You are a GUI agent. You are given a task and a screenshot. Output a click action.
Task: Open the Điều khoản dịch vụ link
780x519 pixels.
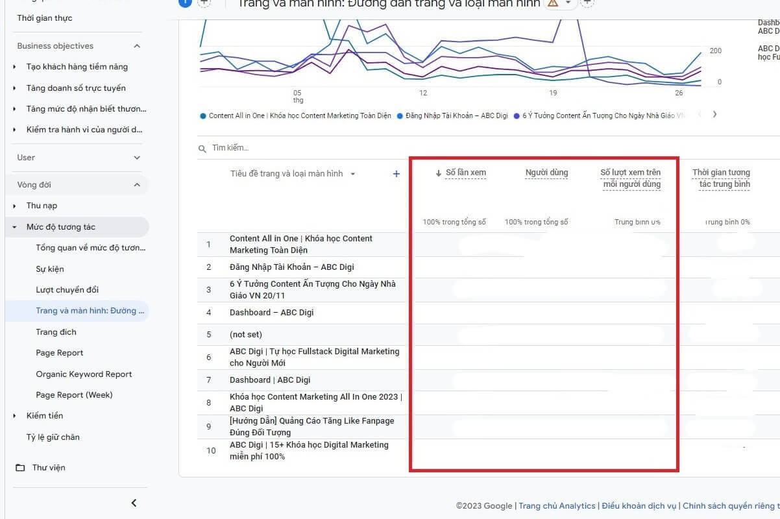(x=639, y=506)
